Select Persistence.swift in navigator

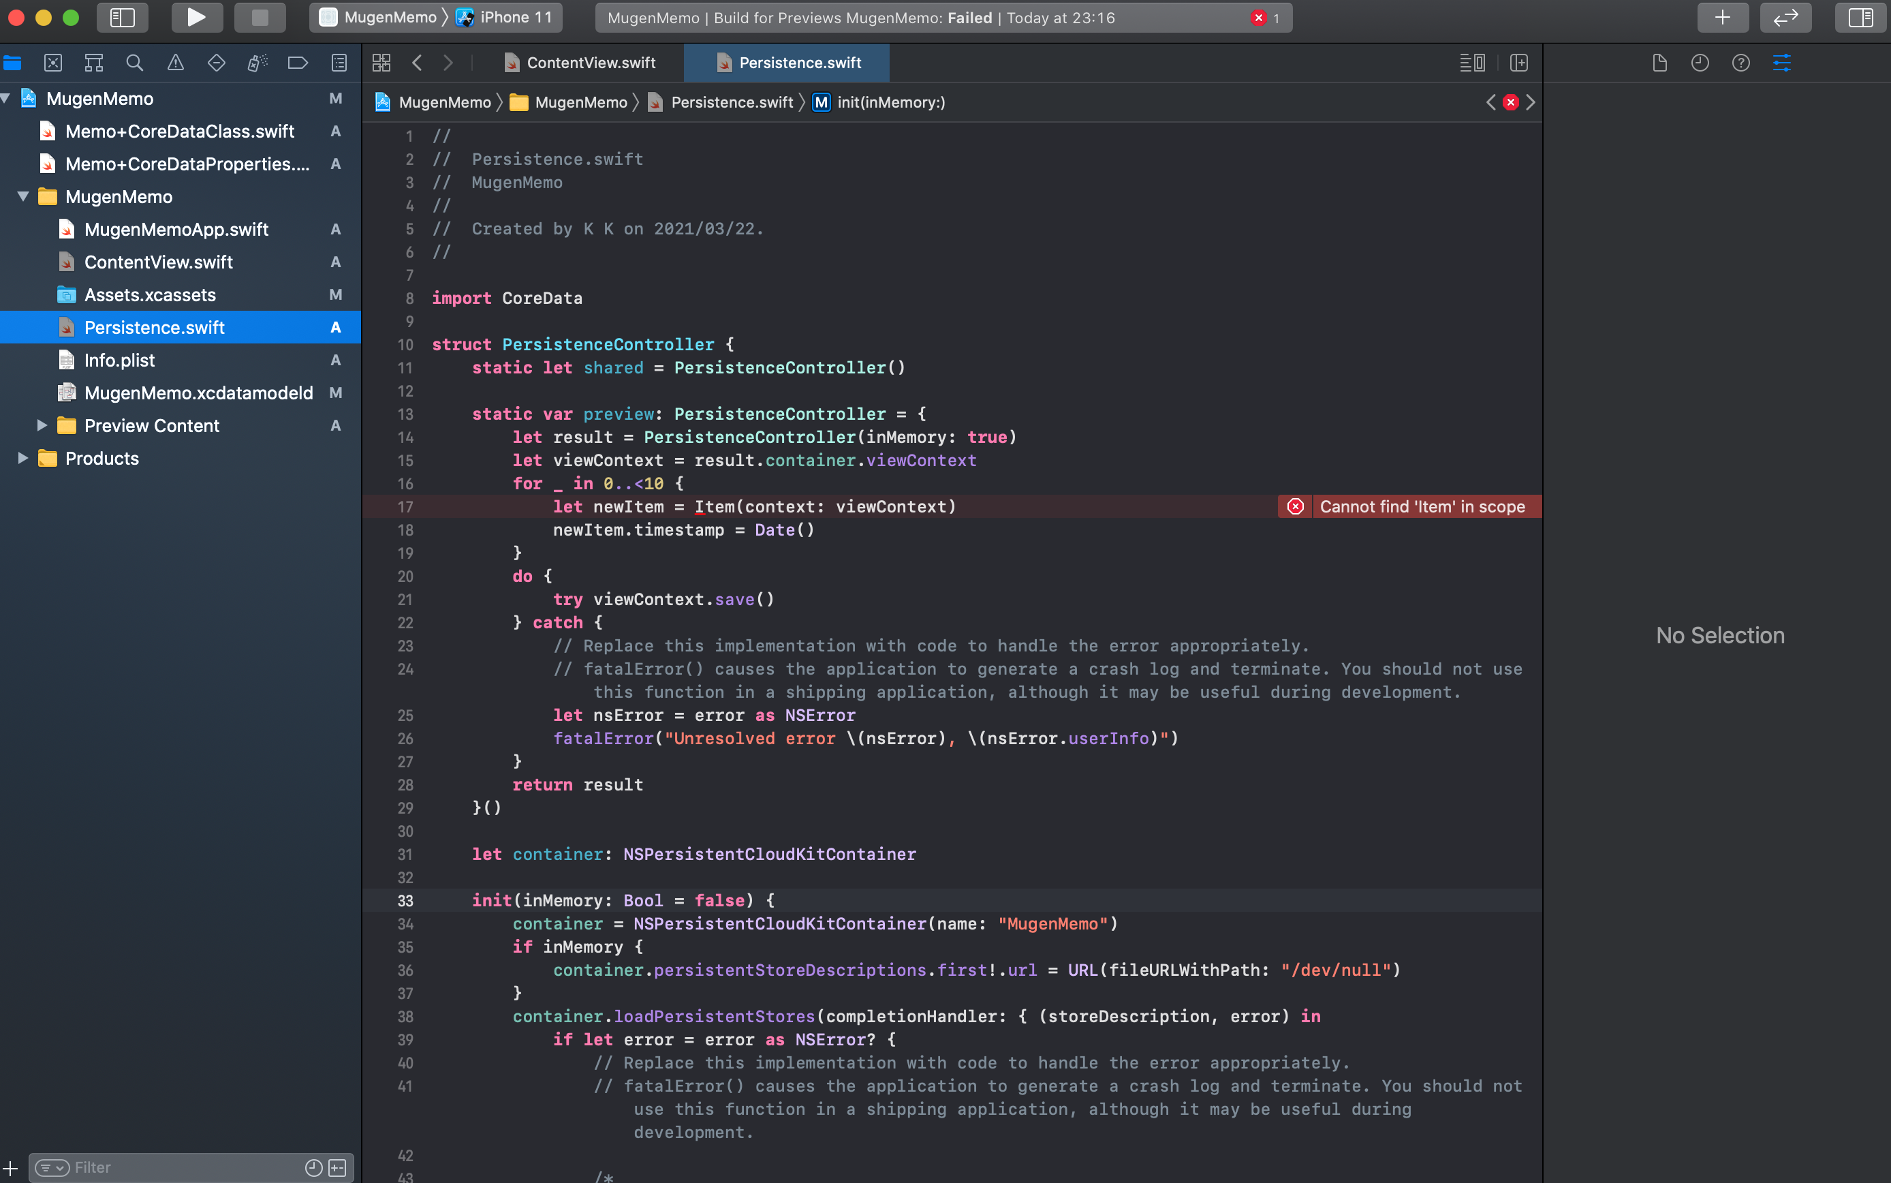point(180,328)
